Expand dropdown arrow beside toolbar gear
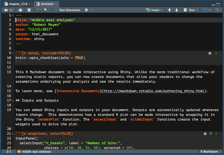The height and width of the screenshot is (155, 224). (x=91, y=10)
